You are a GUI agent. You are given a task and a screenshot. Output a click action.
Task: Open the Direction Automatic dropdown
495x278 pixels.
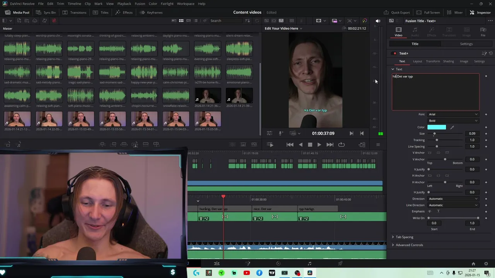click(452, 199)
